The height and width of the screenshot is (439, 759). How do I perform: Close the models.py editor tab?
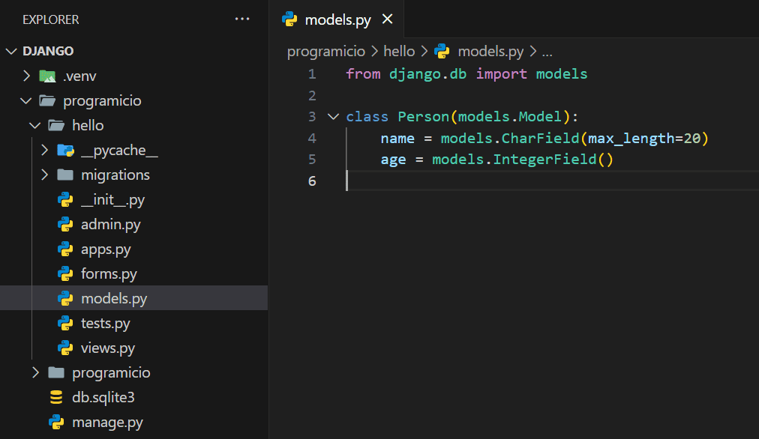387,19
